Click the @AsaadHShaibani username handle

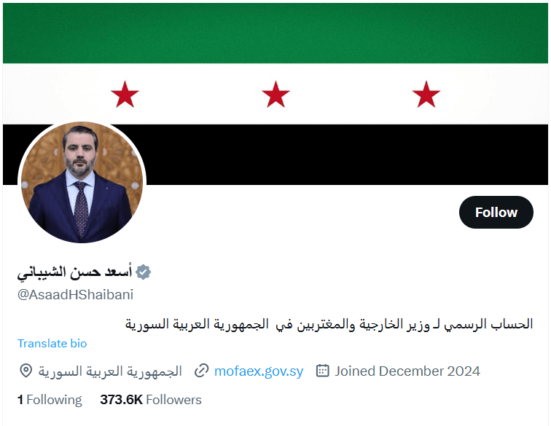75,294
